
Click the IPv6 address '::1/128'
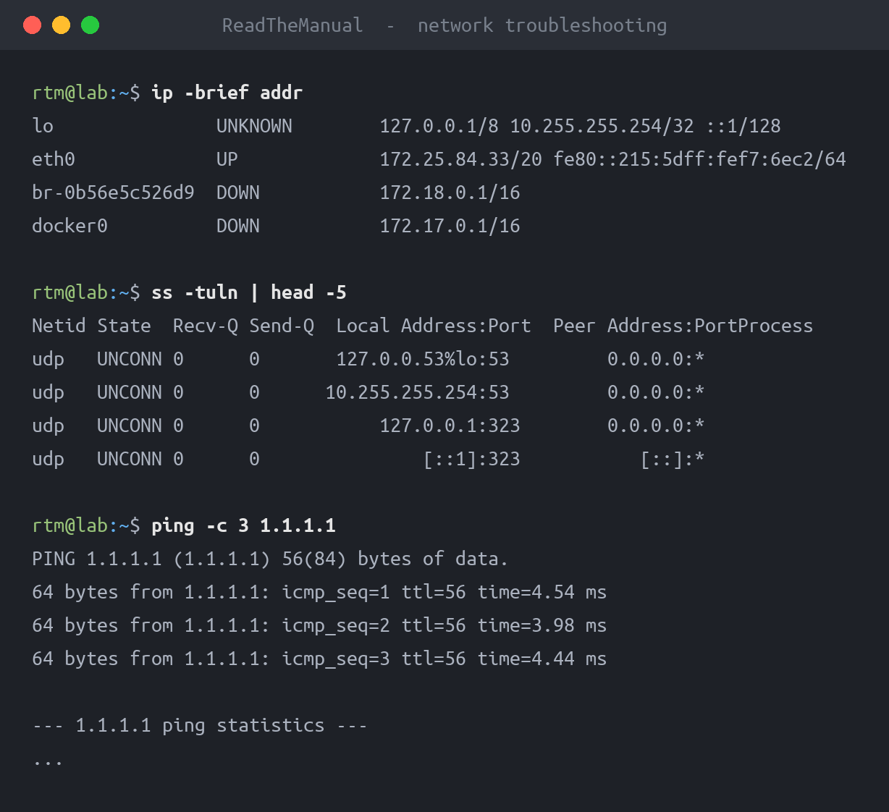tap(743, 126)
